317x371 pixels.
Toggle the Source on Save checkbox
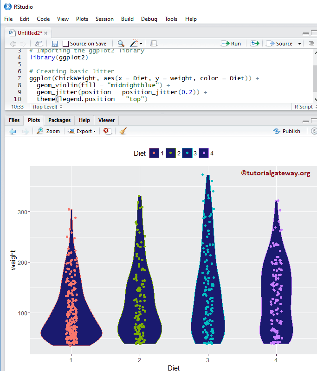click(66, 44)
